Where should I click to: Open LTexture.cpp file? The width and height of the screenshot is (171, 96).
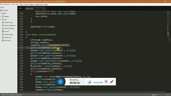tap(9, 34)
